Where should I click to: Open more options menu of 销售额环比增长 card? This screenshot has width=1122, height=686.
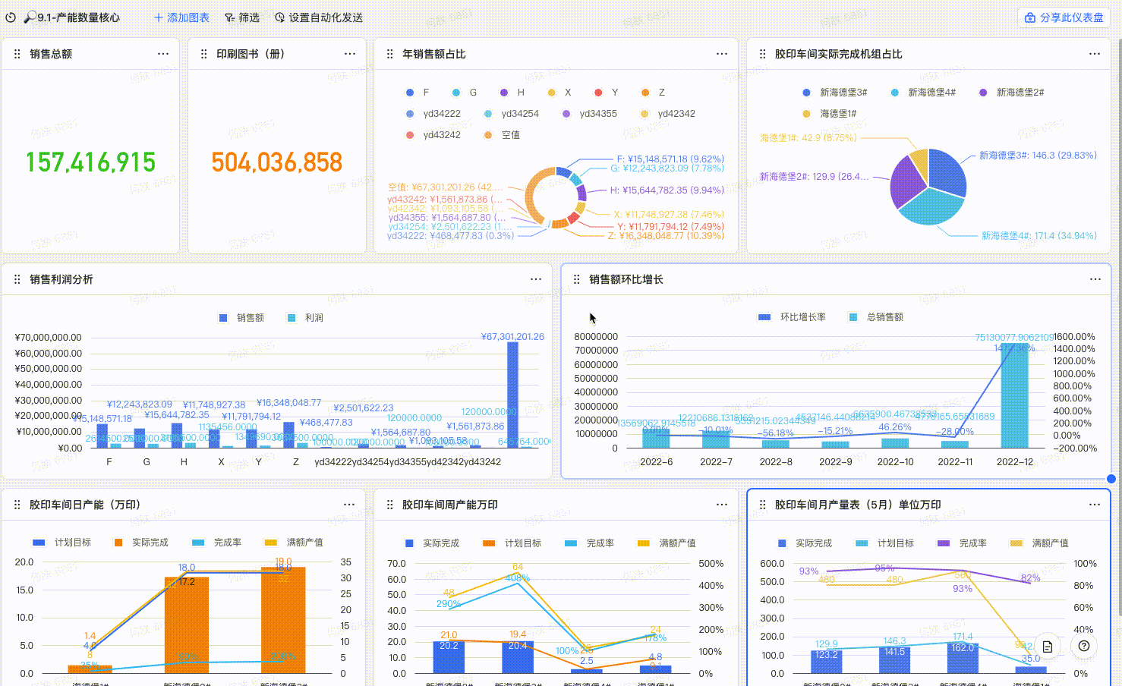point(1095,279)
